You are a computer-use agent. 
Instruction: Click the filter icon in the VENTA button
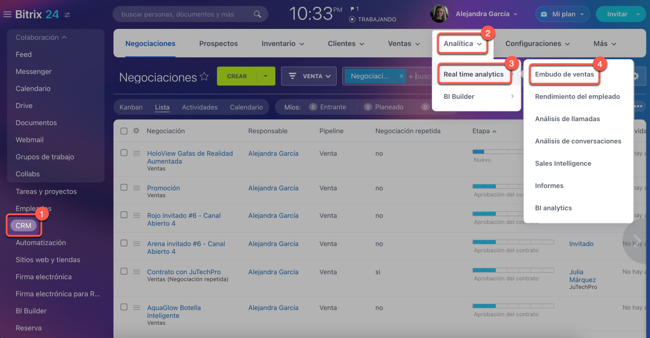292,77
